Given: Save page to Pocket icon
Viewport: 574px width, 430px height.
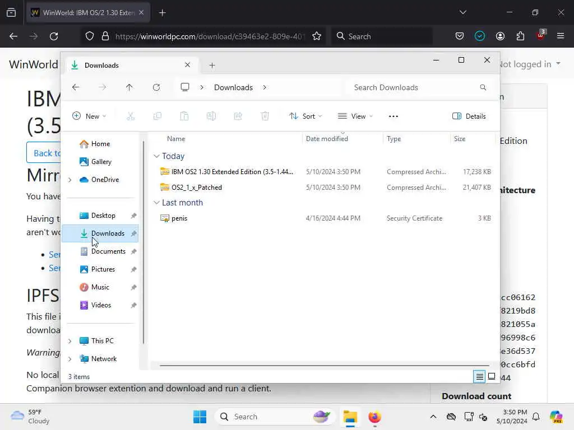Looking at the screenshot, I should pos(460,36).
